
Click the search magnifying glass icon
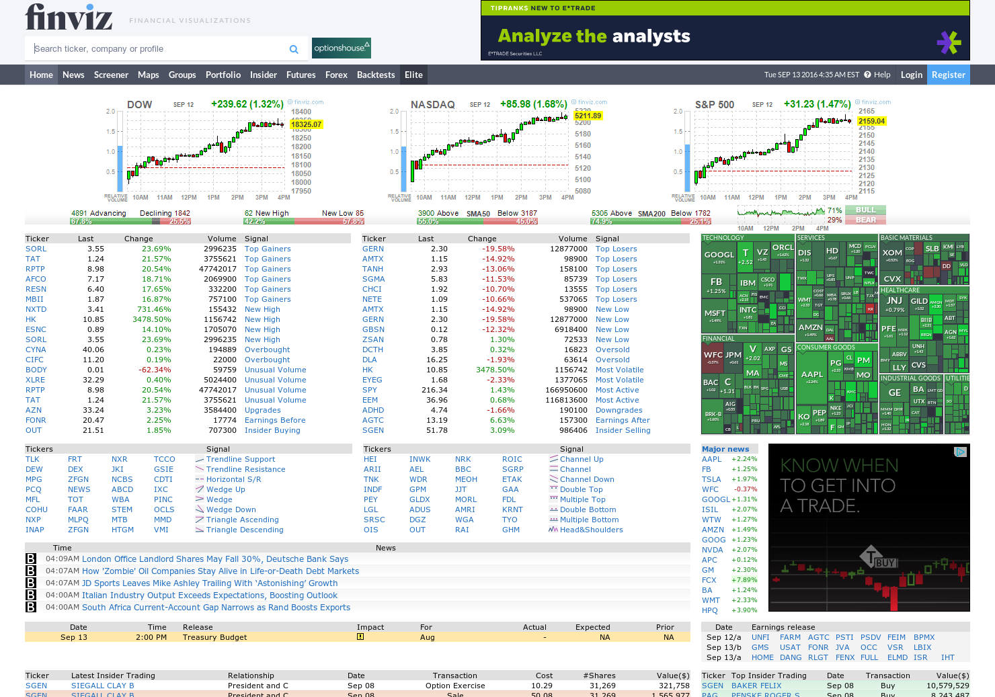point(294,48)
